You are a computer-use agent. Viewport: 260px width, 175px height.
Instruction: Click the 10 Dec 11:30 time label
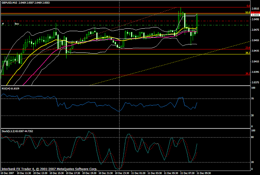coord(24,173)
